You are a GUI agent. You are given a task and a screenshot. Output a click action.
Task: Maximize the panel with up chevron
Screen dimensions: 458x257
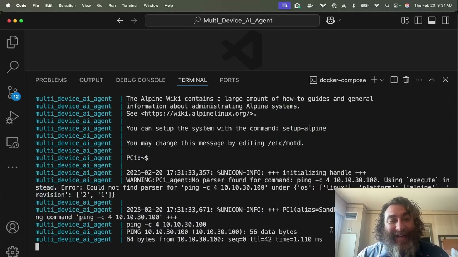click(x=432, y=80)
